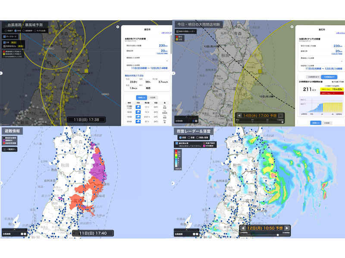Close the heavy rain closure info panel

coord(292,27)
